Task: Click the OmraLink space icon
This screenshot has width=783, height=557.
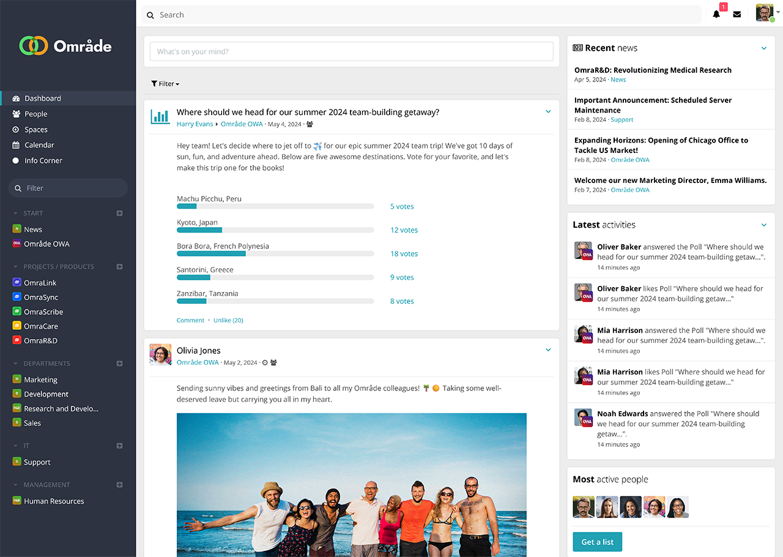Action: [x=17, y=283]
